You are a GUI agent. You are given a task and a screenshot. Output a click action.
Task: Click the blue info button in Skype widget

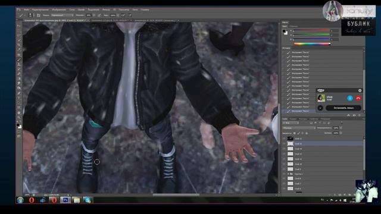tap(350, 98)
